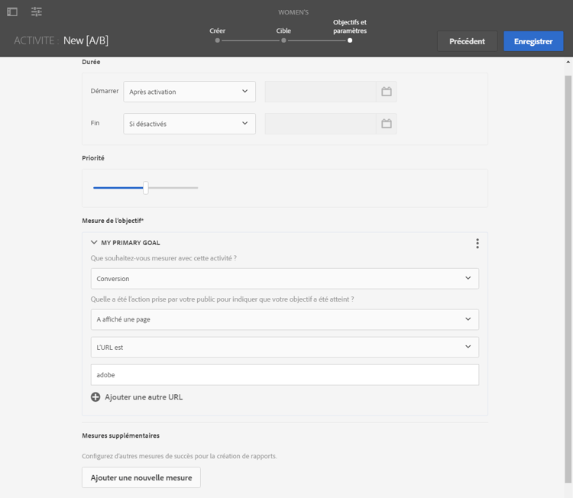
Task: Go to the Cible step
Action: click(x=283, y=40)
